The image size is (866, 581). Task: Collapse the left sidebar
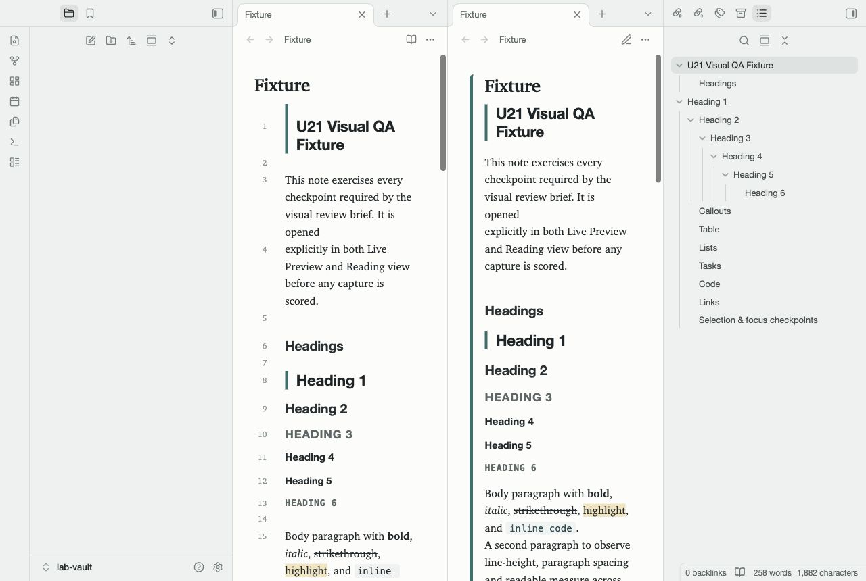pos(218,14)
